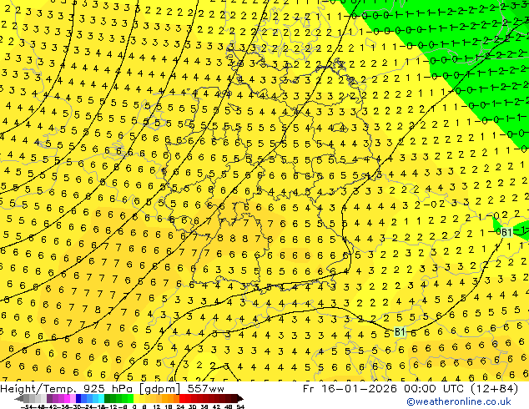Select the B1 label on the bottom contour line

point(400,331)
